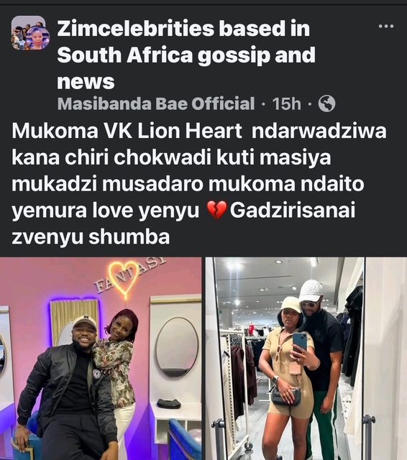The width and height of the screenshot is (407, 460).
Task: Click the word "news" in group name
Action: coord(86,81)
